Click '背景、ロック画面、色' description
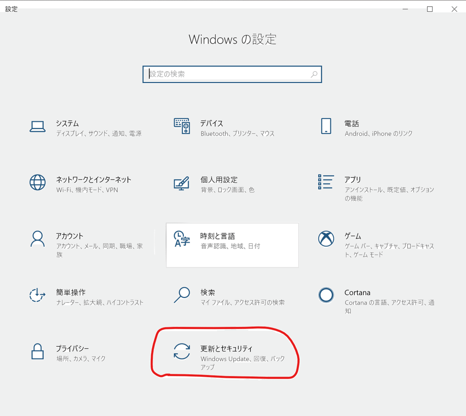Viewport: 466px width, 416px height. coord(228,190)
